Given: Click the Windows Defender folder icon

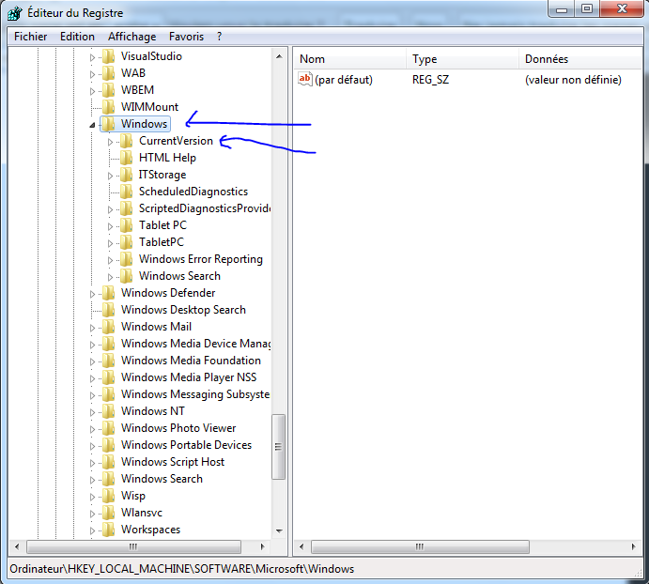Looking at the screenshot, I should (108, 293).
